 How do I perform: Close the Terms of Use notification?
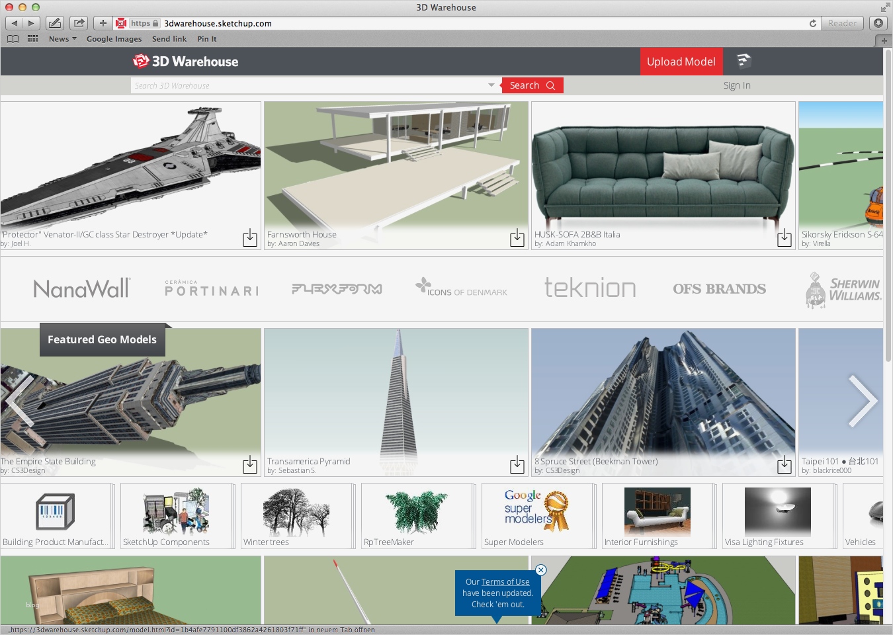click(x=540, y=570)
